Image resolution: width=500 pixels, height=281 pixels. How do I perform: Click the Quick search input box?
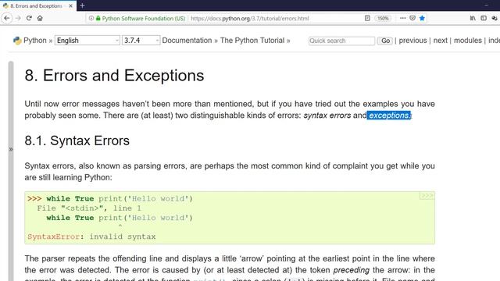coord(341,41)
